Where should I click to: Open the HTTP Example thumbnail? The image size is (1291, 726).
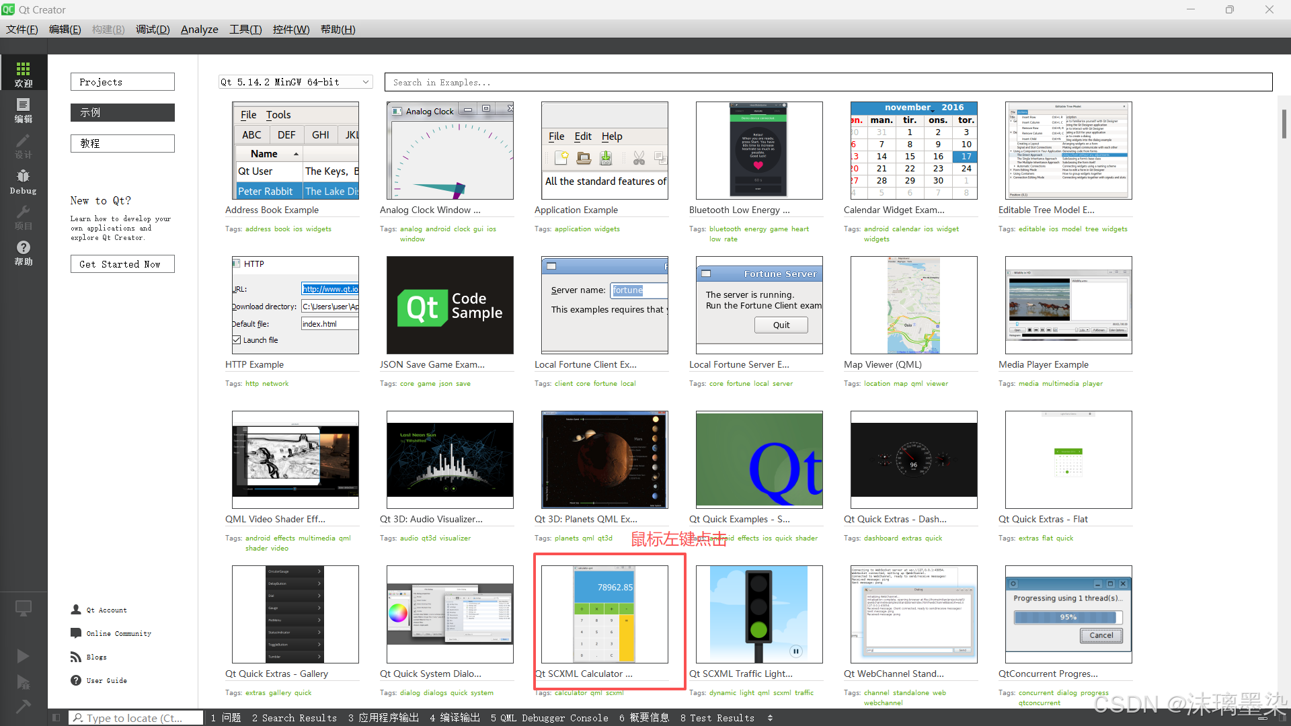tap(295, 305)
